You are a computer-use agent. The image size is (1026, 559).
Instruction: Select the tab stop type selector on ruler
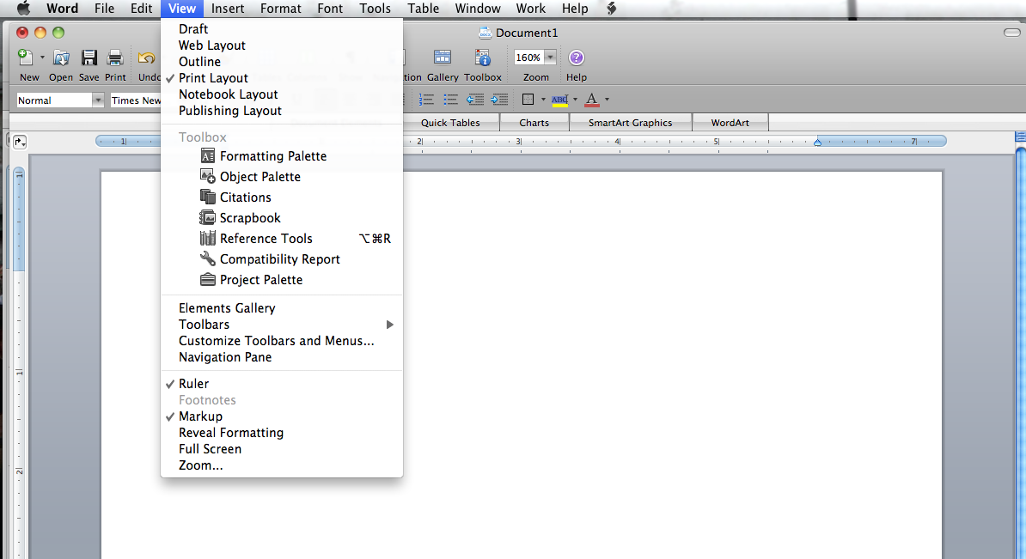20,142
